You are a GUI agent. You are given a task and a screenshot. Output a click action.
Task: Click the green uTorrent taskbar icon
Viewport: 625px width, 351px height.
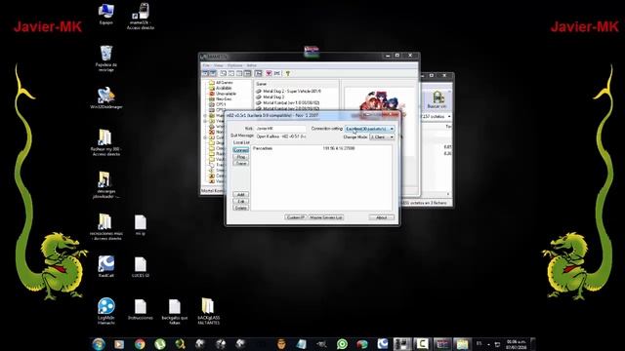pos(160,344)
